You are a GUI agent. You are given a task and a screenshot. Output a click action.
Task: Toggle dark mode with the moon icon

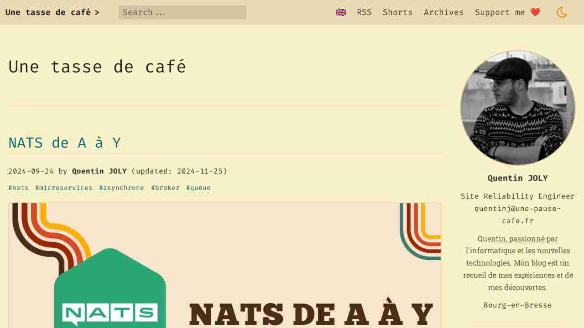562,12
